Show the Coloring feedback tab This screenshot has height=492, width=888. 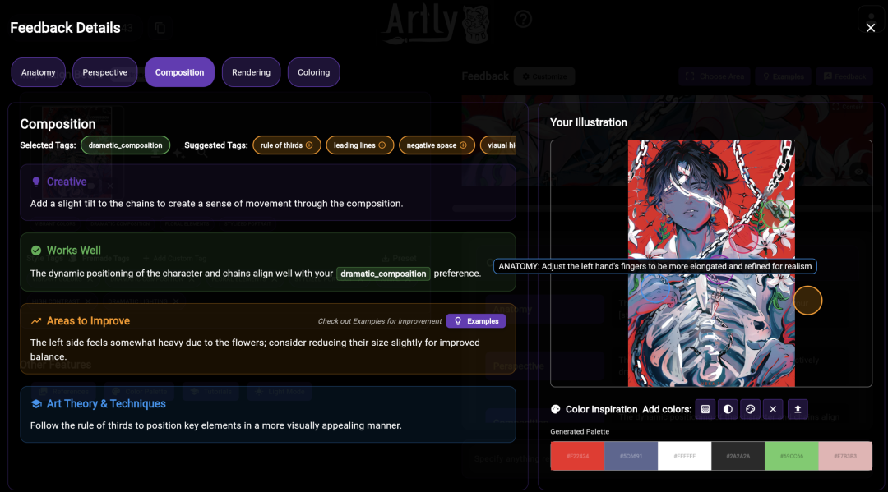[314, 72]
